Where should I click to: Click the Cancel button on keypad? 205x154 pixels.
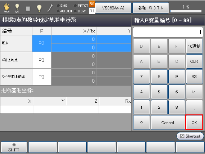coord(168,122)
